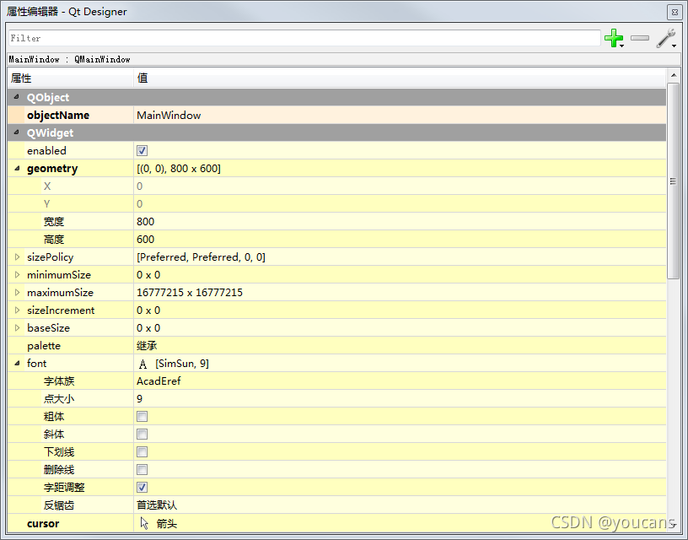Select the sizeIncrement value 0 x 0
Screen dimensions: 688x540
click(x=148, y=310)
